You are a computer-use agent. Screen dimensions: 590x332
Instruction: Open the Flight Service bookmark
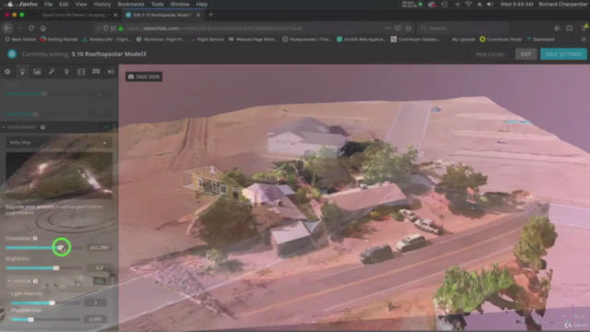pos(207,39)
